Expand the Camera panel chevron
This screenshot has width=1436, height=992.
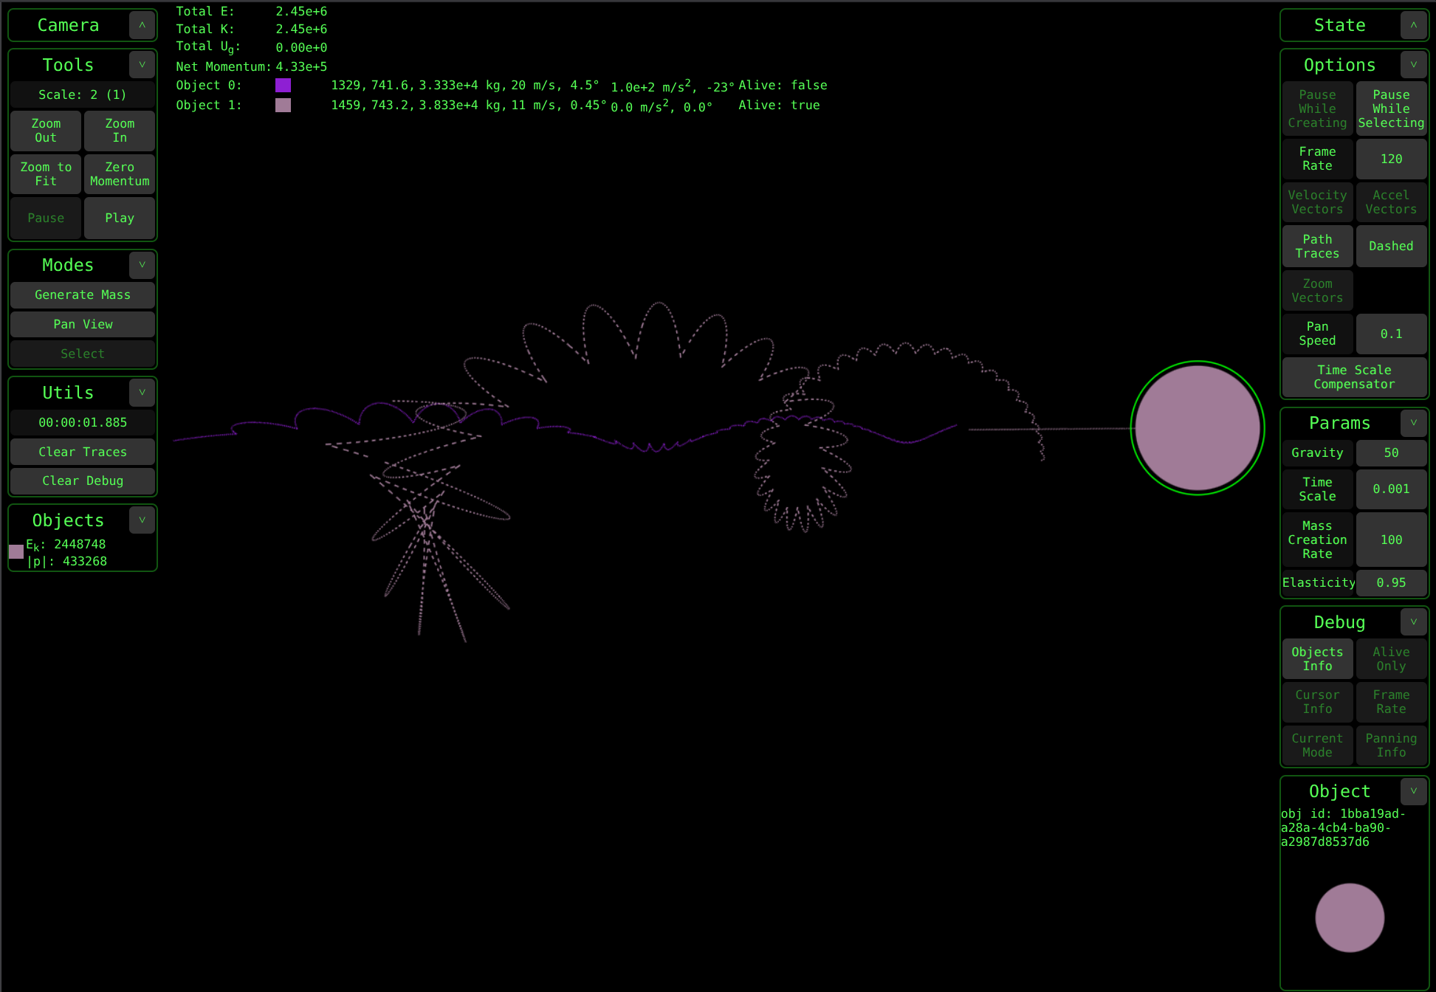pyautogui.click(x=142, y=25)
